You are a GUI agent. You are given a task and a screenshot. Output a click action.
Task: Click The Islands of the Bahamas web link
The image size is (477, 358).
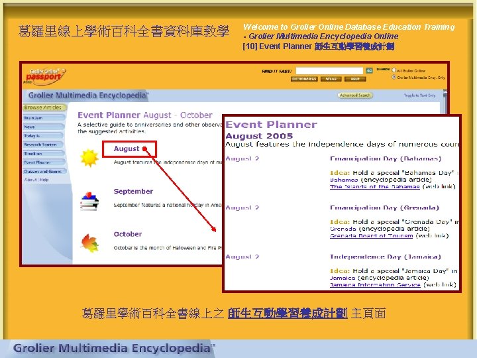tap(375, 186)
